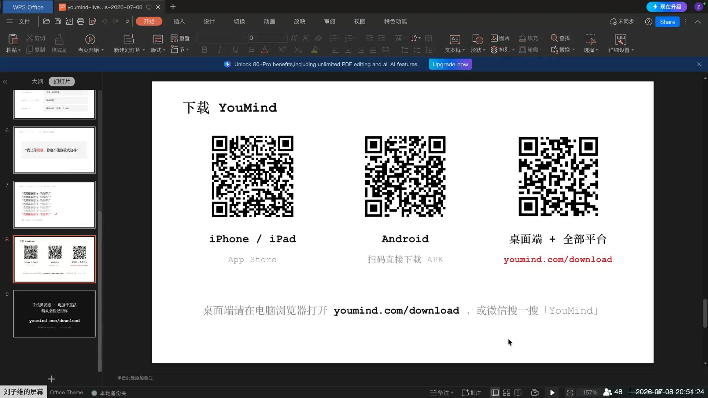This screenshot has width=708, height=398.
Task: Open print preview icon in quick toolbar
Action: [93, 21]
